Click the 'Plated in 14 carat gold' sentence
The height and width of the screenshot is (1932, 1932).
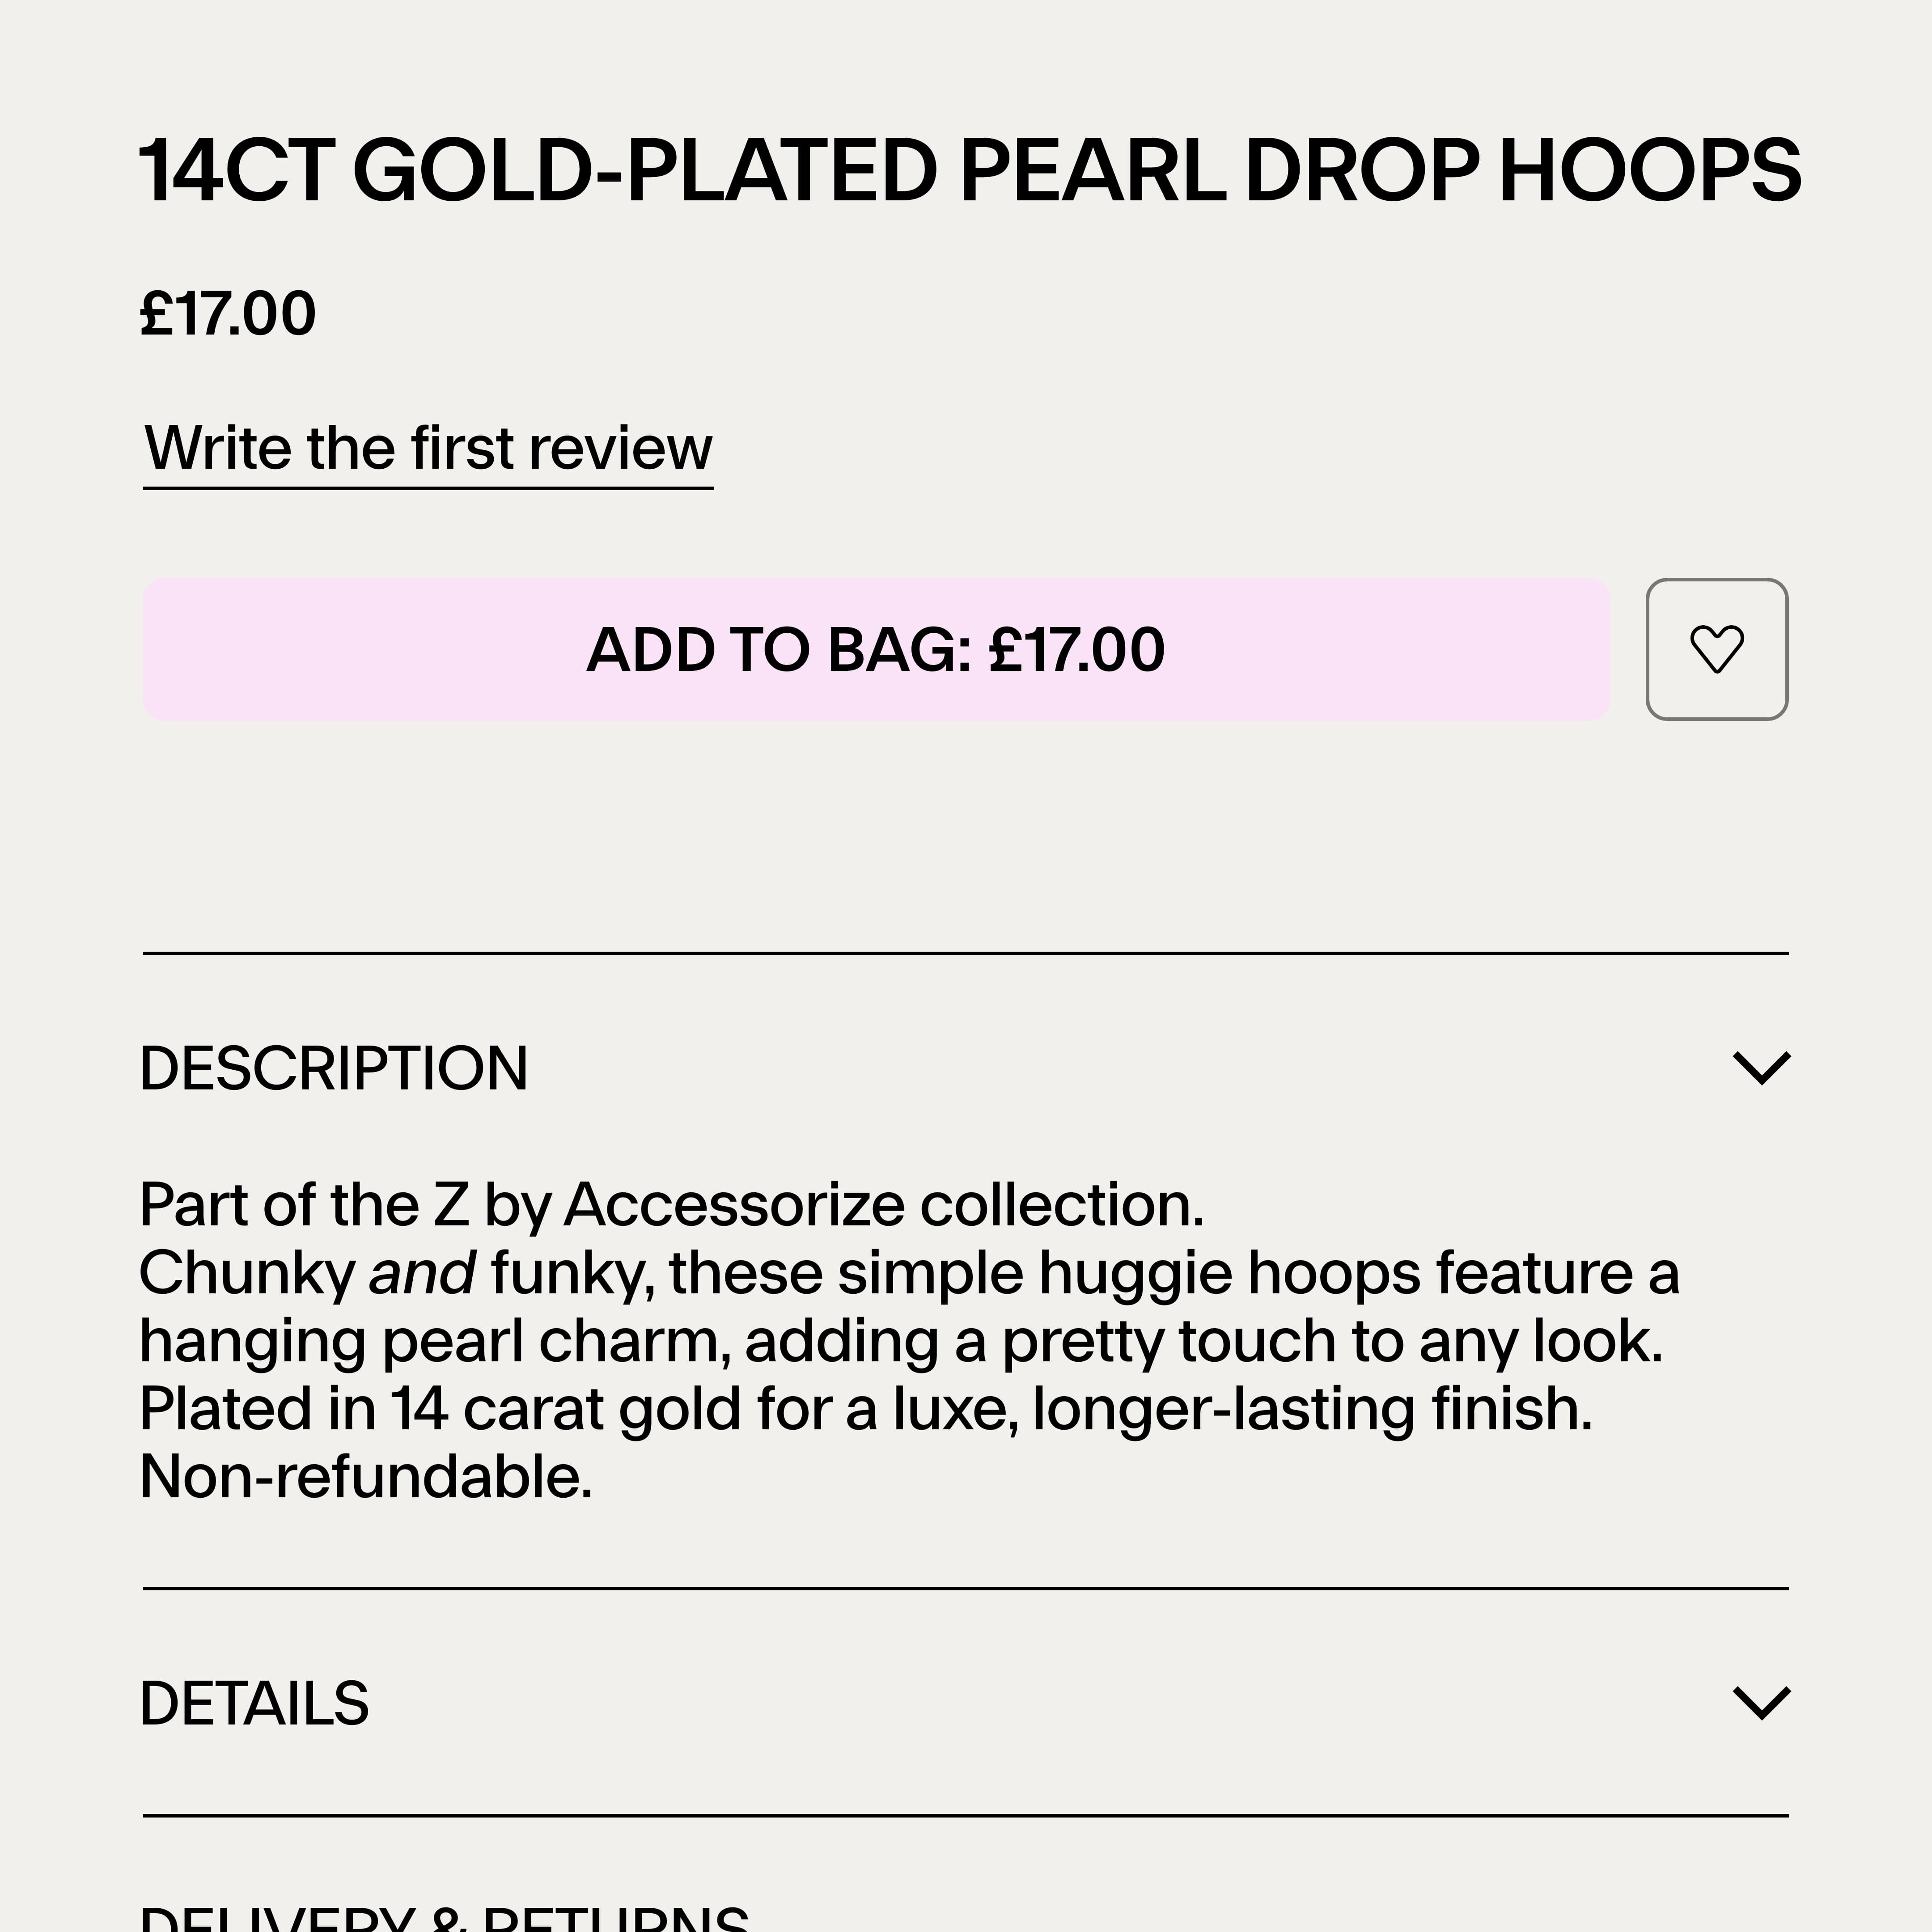pyautogui.click(x=866, y=1409)
